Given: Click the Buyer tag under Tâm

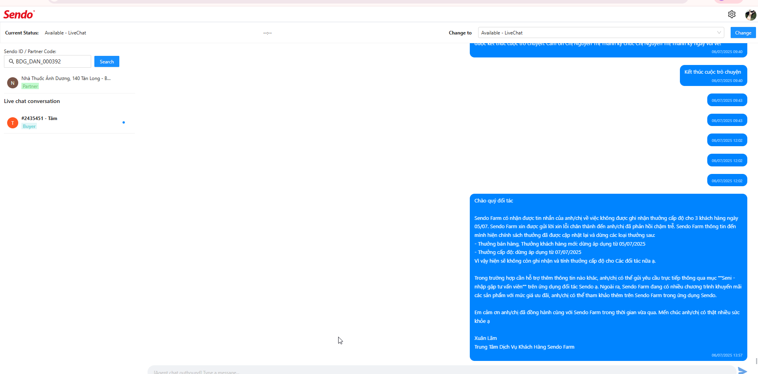Looking at the screenshot, I should [29, 126].
